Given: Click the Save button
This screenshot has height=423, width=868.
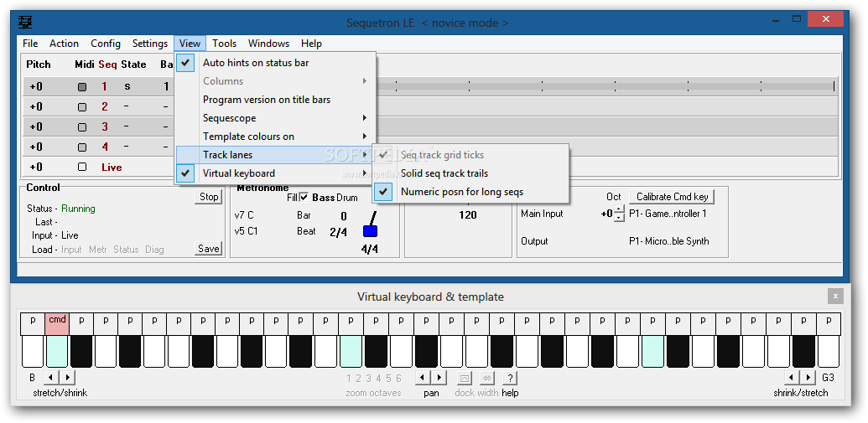Looking at the screenshot, I should [209, 249].
